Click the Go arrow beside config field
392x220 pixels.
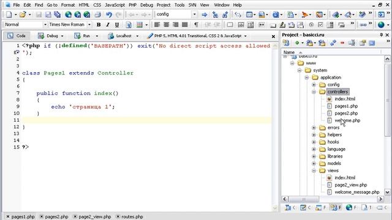point(204,15)
